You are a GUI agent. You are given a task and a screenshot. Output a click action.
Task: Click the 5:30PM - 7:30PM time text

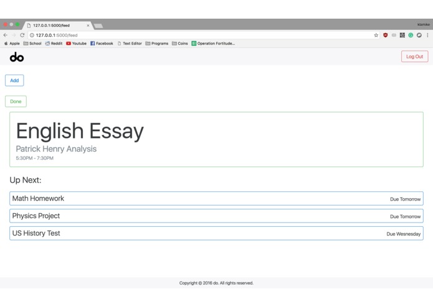[34, 158]
